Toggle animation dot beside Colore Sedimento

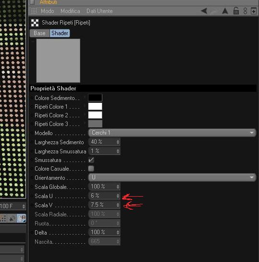(x=32, y=98)
